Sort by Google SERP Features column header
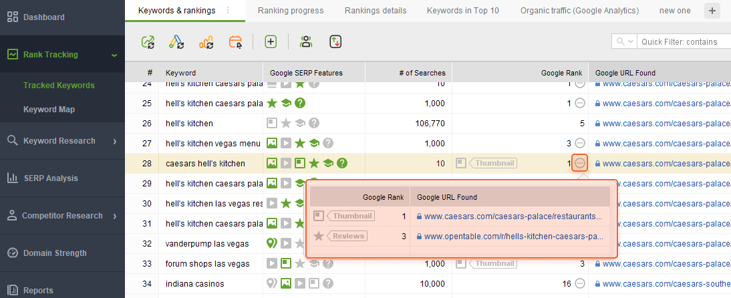Viewport: 731px width, 298px height. (x=306, y=73)
